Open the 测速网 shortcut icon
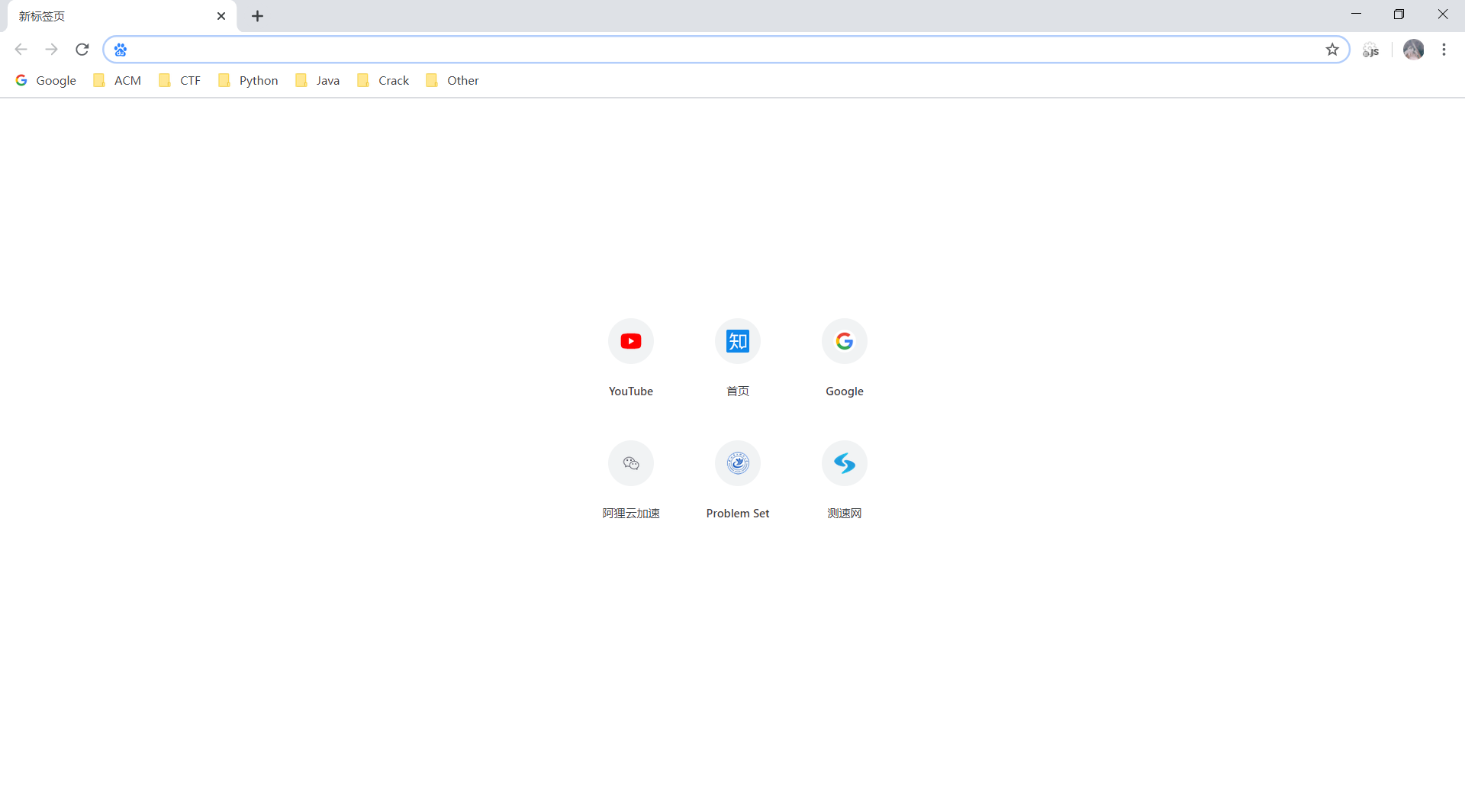 [x=845, y=463]
